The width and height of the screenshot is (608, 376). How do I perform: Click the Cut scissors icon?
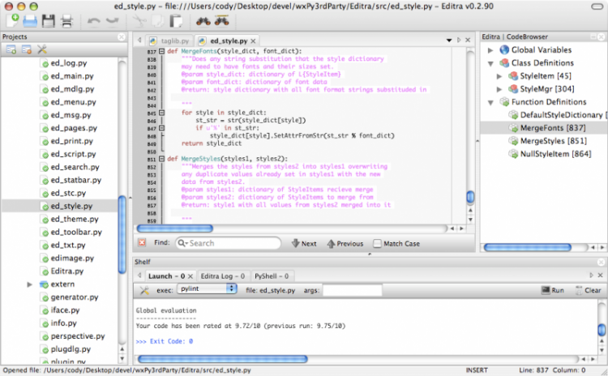click(139, 21)
